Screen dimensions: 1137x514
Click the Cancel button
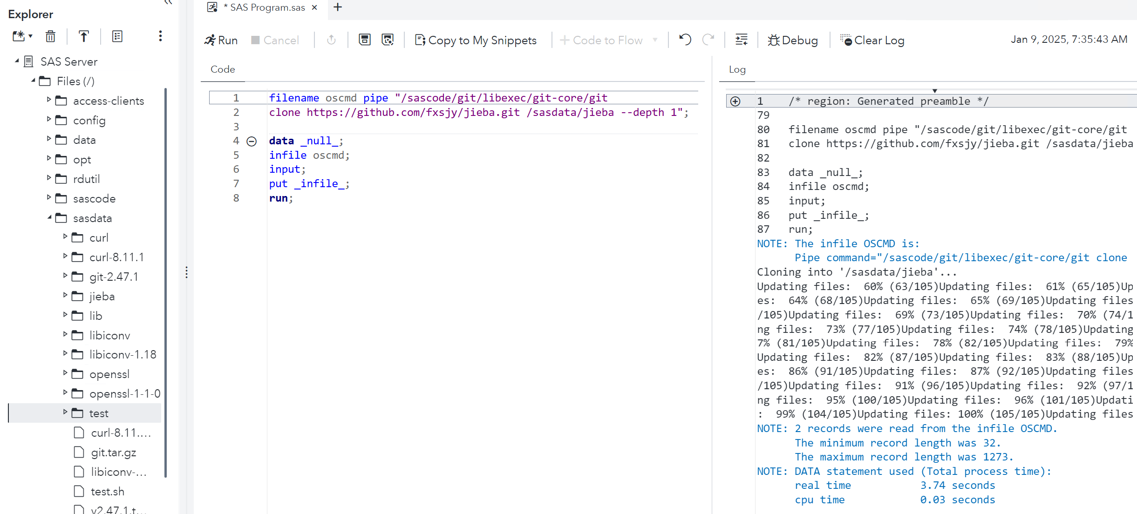275,40
